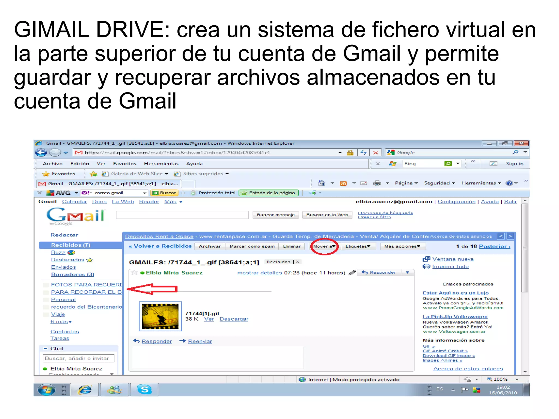The image size is (559, 419).
Task: Open the Página dropdown menu
Action: pyautogui.click(x=406, y=183)
